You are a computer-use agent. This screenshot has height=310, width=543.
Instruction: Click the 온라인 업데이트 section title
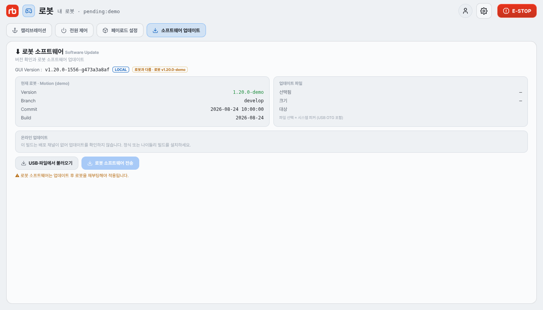(35, 138)
